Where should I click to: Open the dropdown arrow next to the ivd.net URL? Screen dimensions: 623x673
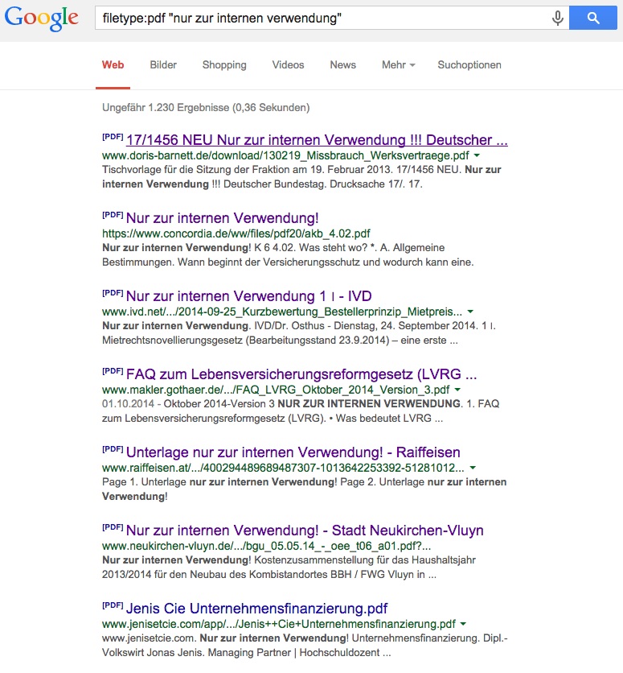[470, 312]
